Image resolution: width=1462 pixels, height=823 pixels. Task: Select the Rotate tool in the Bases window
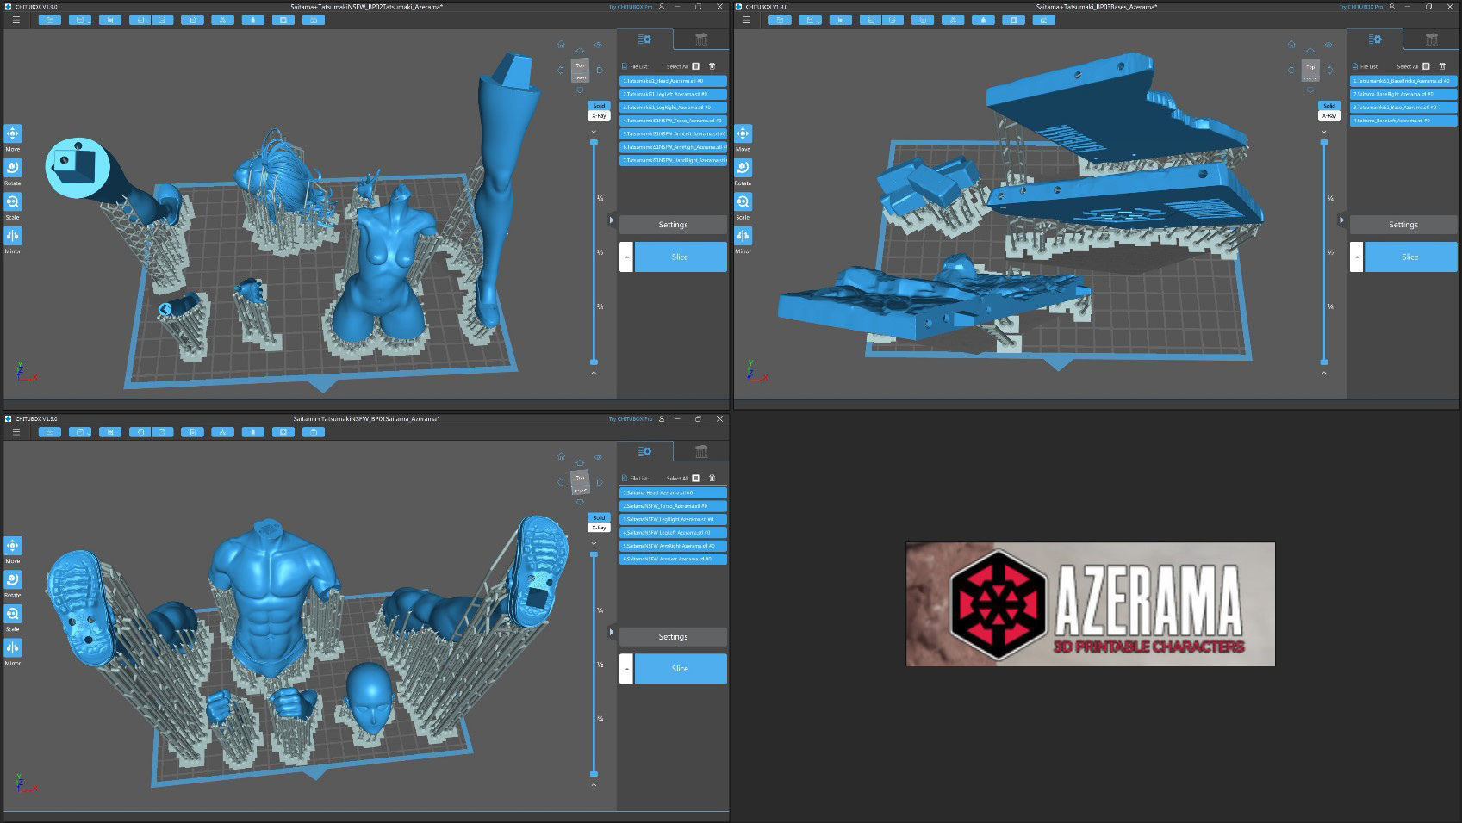[x=743, y=168]
